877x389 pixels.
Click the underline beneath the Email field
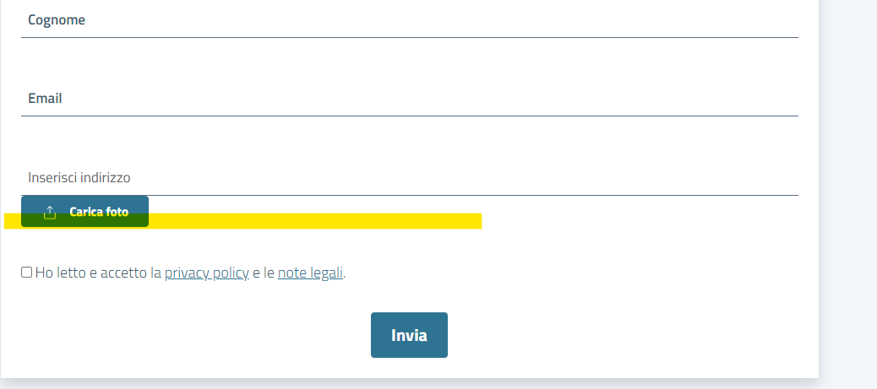(410, 116)
